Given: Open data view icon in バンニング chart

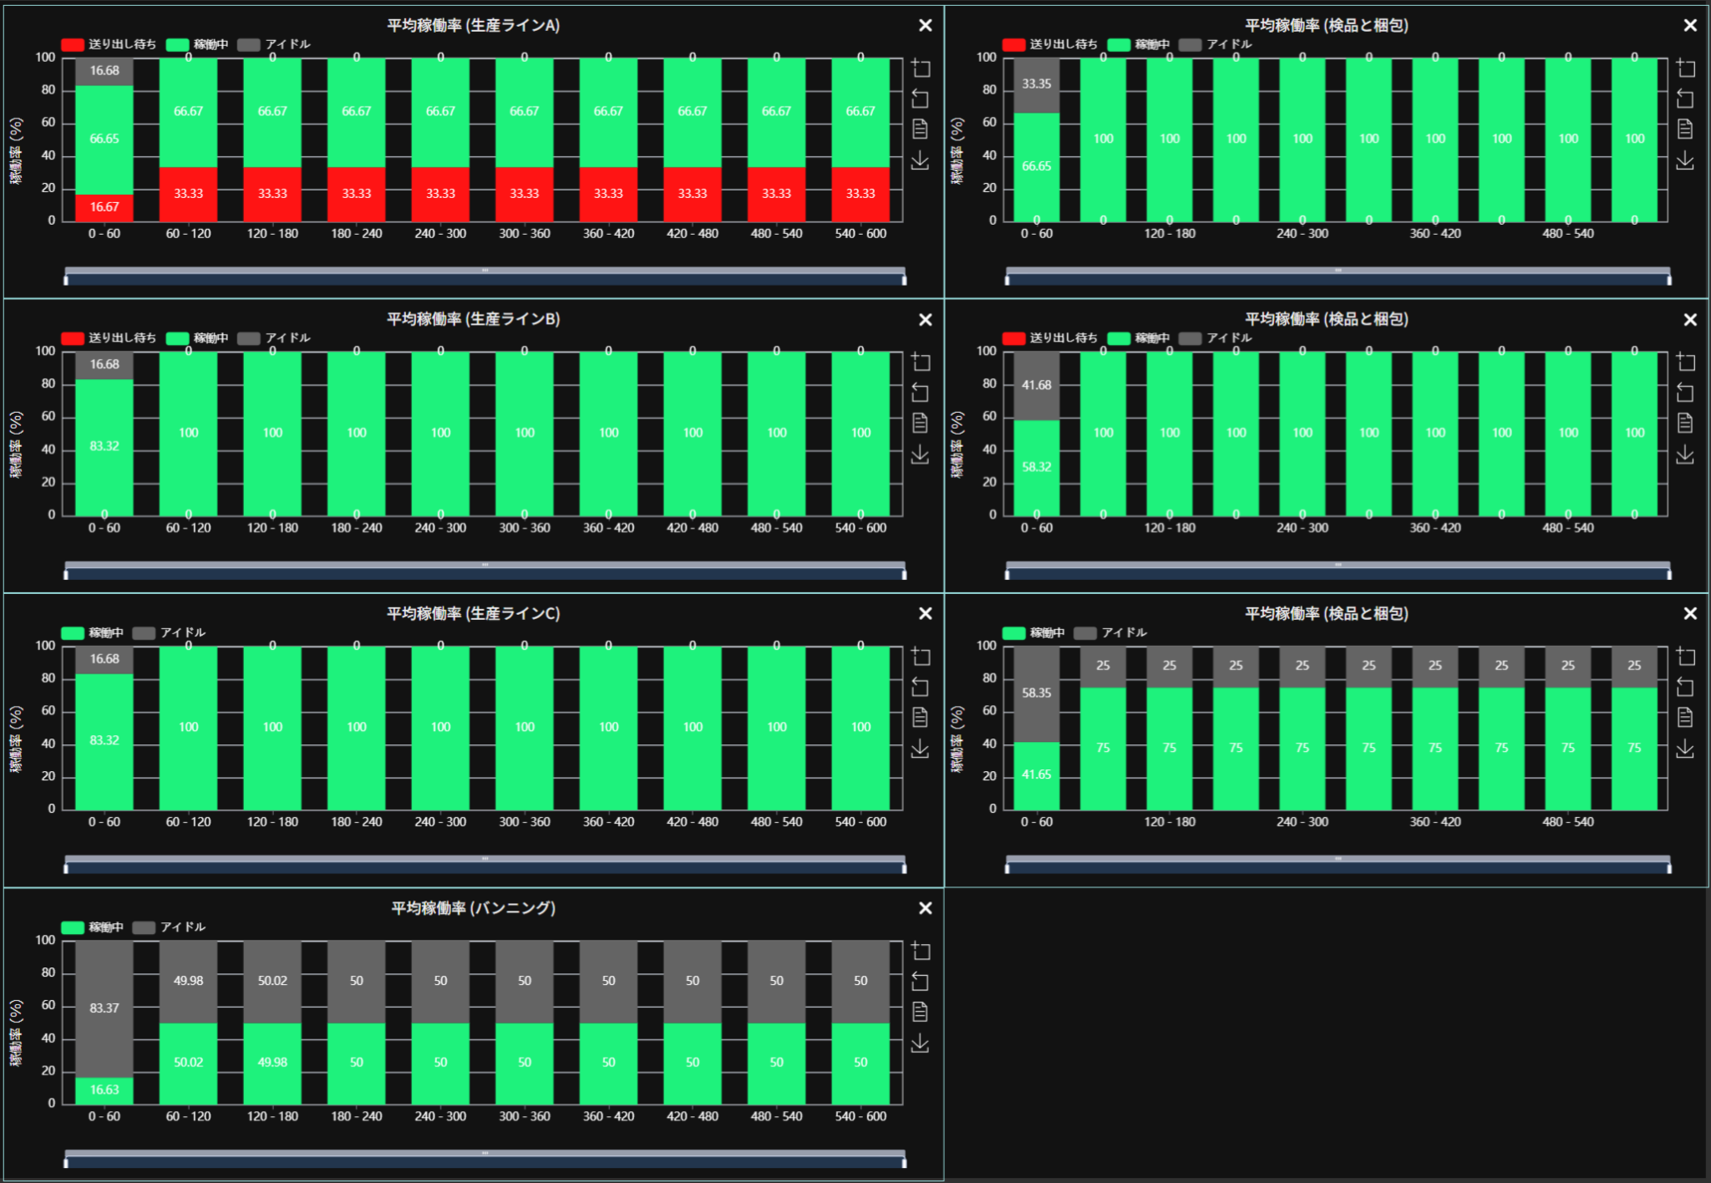Looking at the screenshot, I should tap(920, 1012).
